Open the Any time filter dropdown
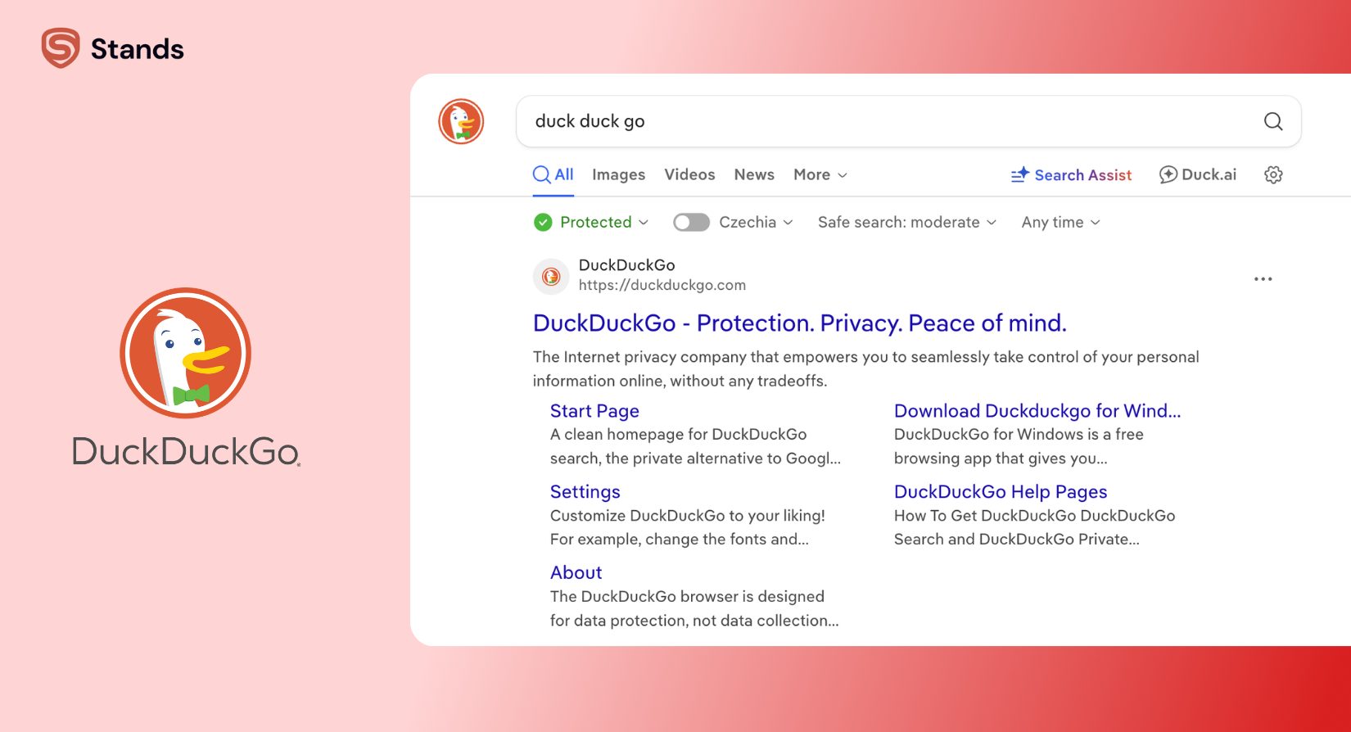 (1061, 222)
